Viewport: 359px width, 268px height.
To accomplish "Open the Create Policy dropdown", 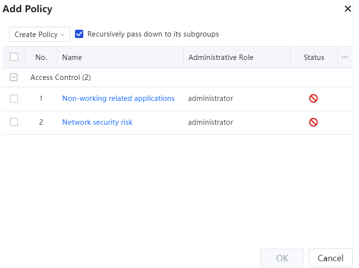I will click(x=39, y=35).
